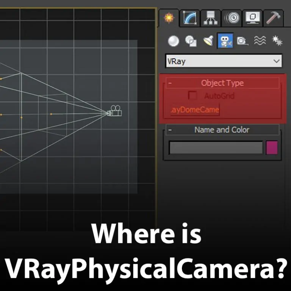Select the Space Warps category icon

pyautogui.click(x=260, y=41)
